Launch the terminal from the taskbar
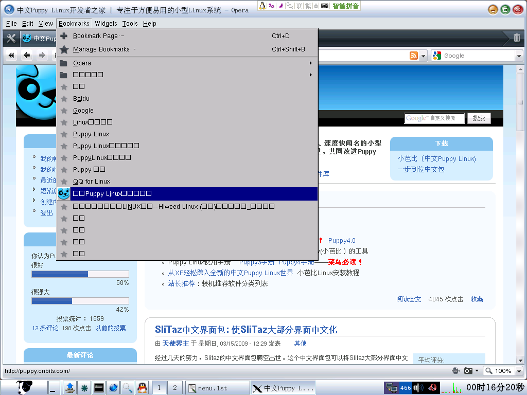 click(99, 388)
